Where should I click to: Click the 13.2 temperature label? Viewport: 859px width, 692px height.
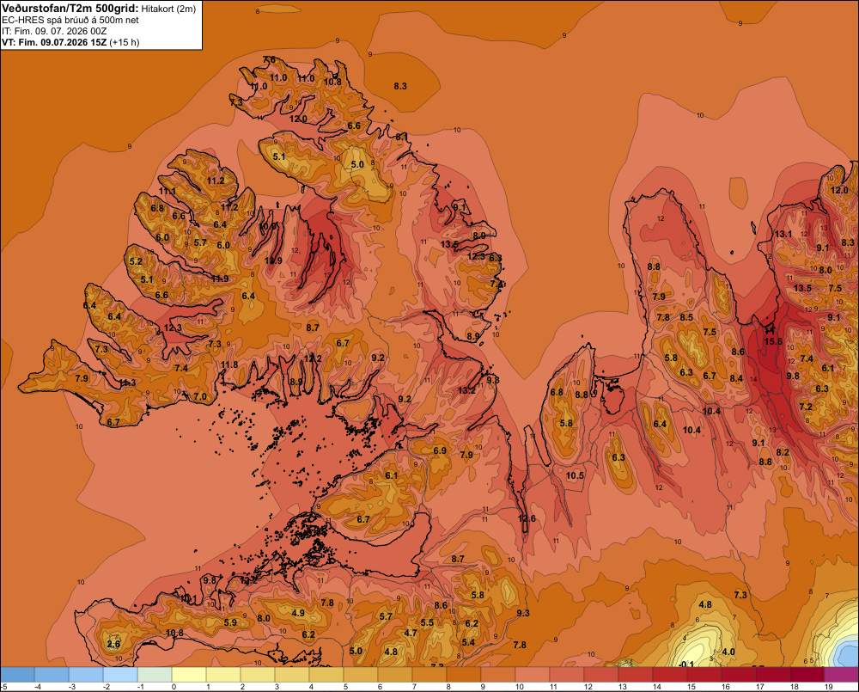click(466, 390)
